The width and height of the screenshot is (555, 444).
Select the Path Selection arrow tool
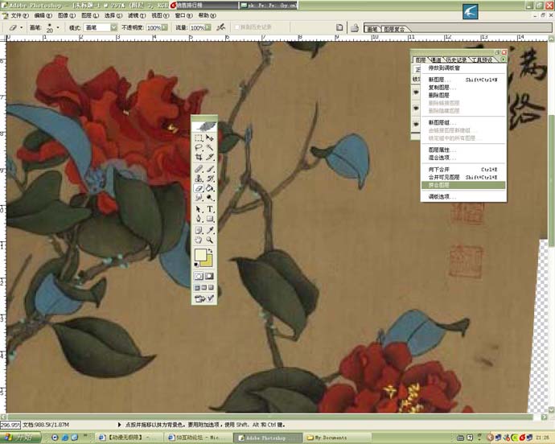199,209
